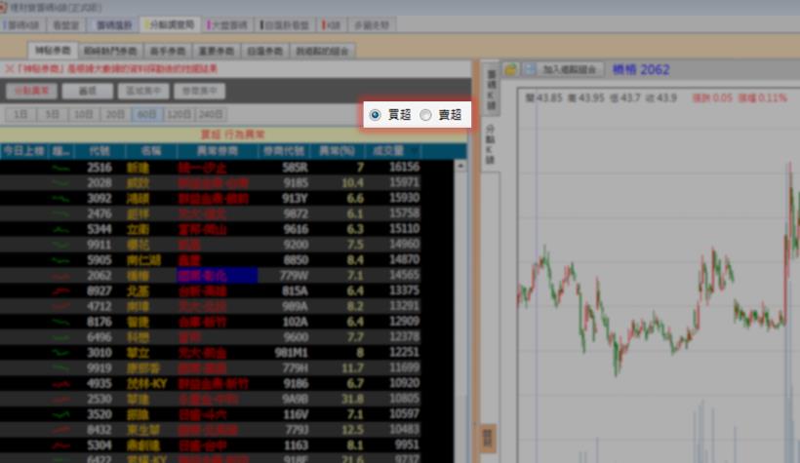This screenshot has height=463, width=800.
Task: Click the blue square icon above the chart
Action: click(x=530, y=69)
